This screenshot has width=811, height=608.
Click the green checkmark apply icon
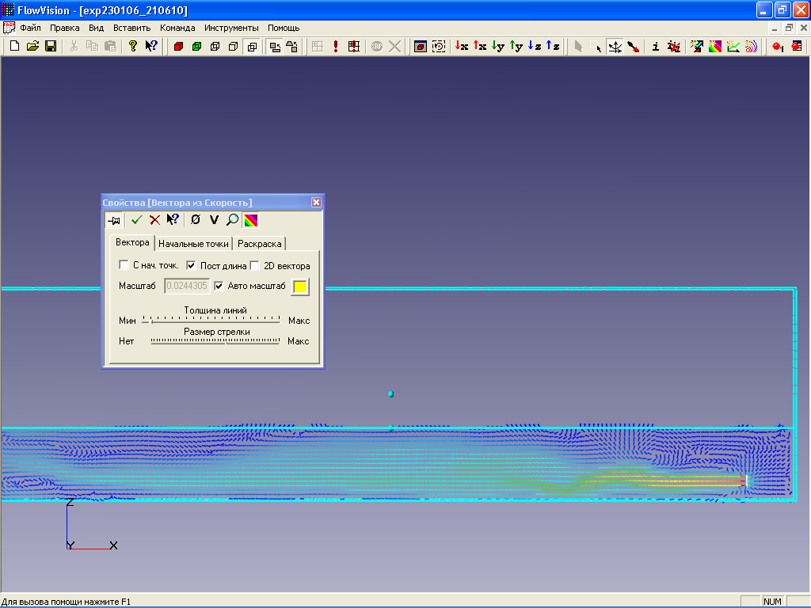coord(136,220)
